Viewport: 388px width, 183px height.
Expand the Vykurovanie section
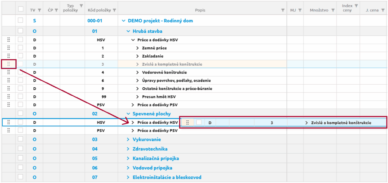pyautogui.click(x=128, y=140)
